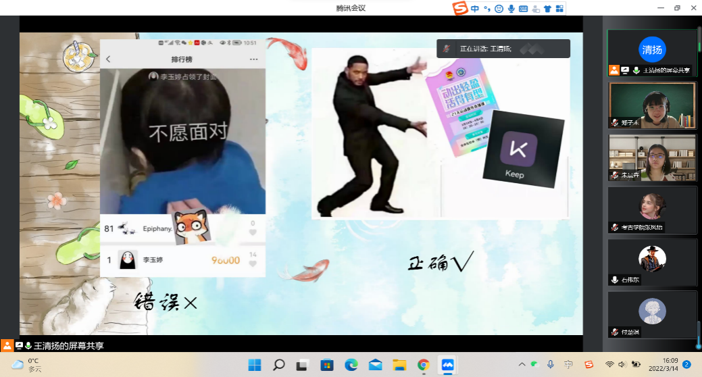Image resolution: width=702 pixels, height=377 pixels.
Task: Open the Windows Start menu
Action: [x=255, y=366]
